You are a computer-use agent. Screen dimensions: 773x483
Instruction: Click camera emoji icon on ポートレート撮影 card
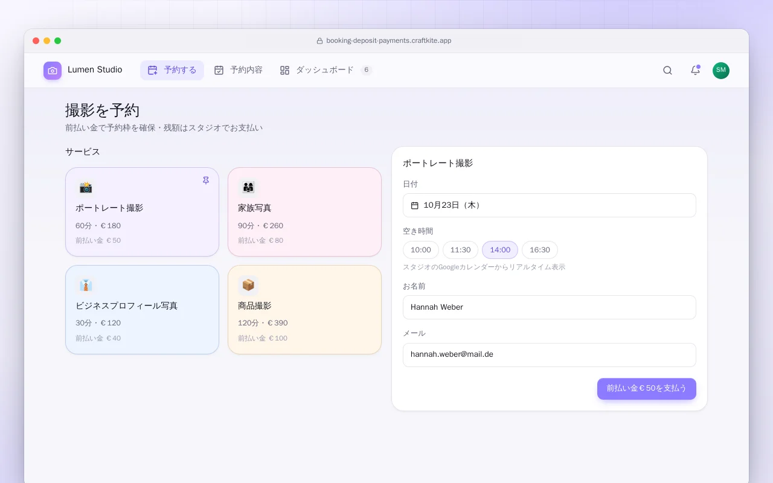pos(86,187)
